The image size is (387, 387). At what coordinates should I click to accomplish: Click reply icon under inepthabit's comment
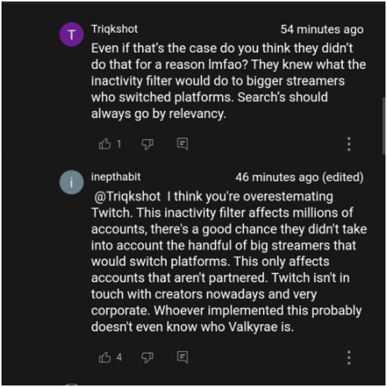(182, 357)
